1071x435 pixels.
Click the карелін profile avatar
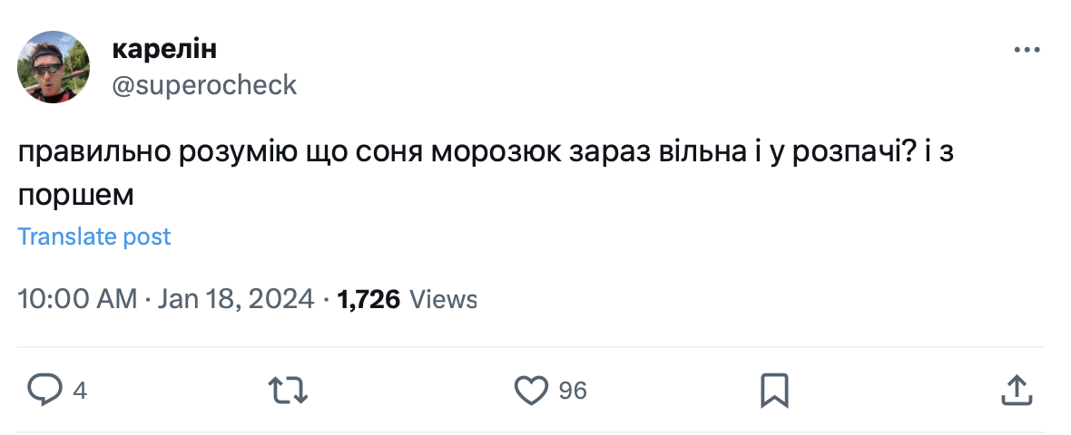[54, 66]
